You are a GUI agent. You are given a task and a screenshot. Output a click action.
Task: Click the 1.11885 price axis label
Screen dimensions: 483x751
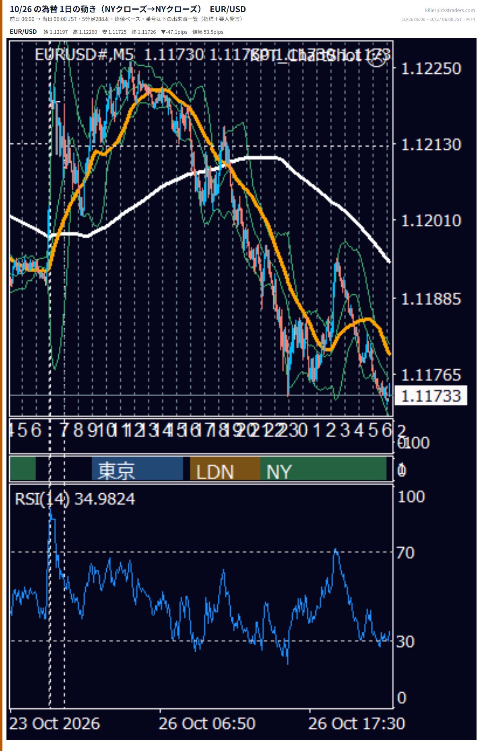click(x=431, y=300)
